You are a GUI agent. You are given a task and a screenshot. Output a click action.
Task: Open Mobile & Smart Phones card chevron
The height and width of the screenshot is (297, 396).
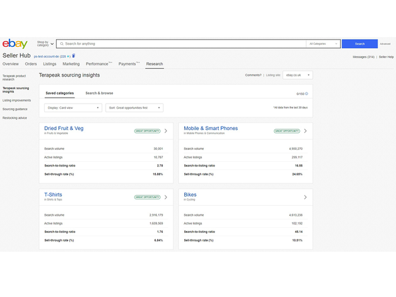click(306, 131)
